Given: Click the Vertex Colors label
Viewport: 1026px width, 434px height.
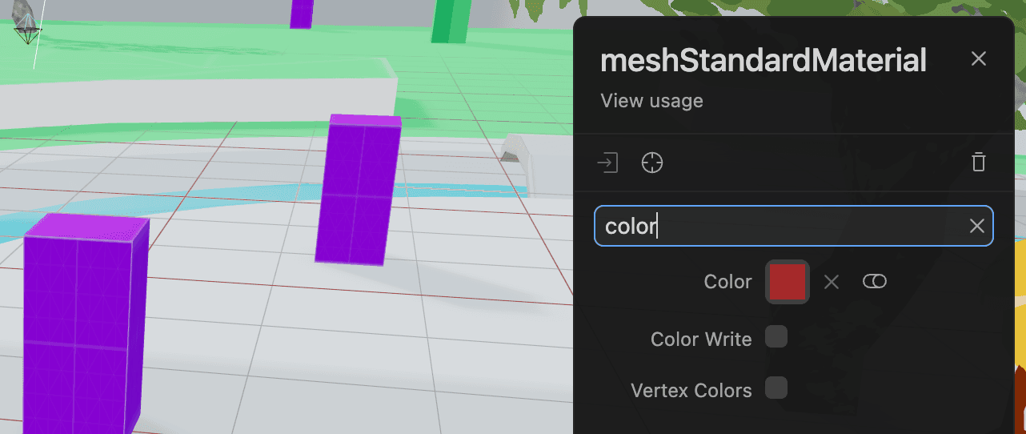Looking at the screenshot, I should 691,391.
